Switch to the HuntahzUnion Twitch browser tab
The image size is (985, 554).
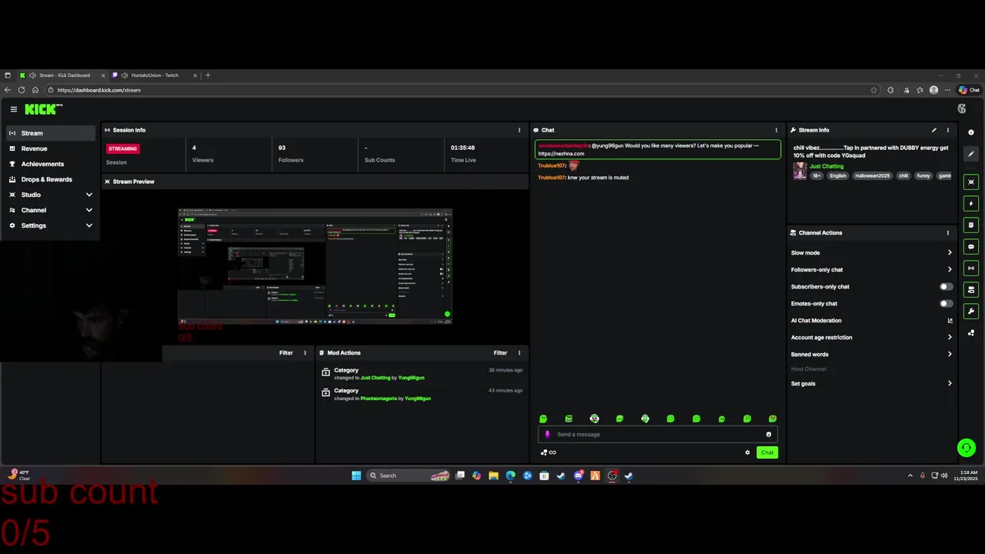(x=155, y=75)
